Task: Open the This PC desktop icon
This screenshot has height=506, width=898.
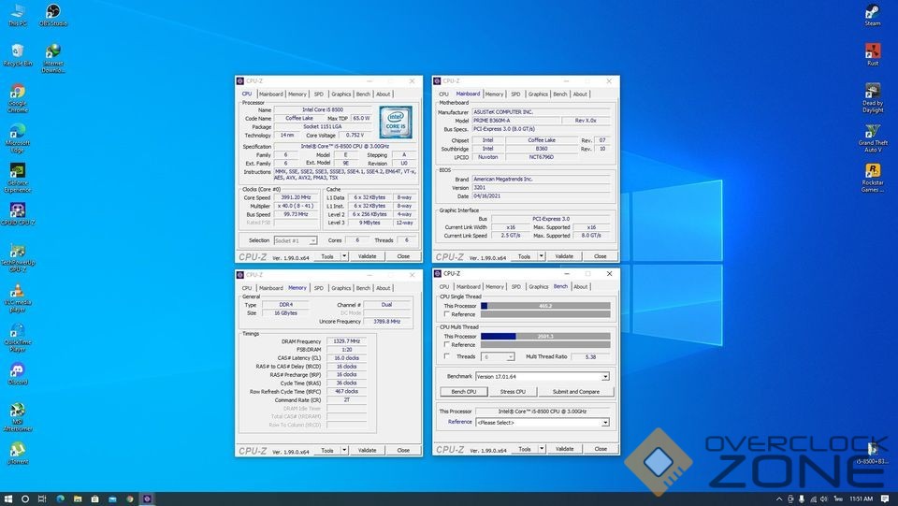Action: [17, 15]
